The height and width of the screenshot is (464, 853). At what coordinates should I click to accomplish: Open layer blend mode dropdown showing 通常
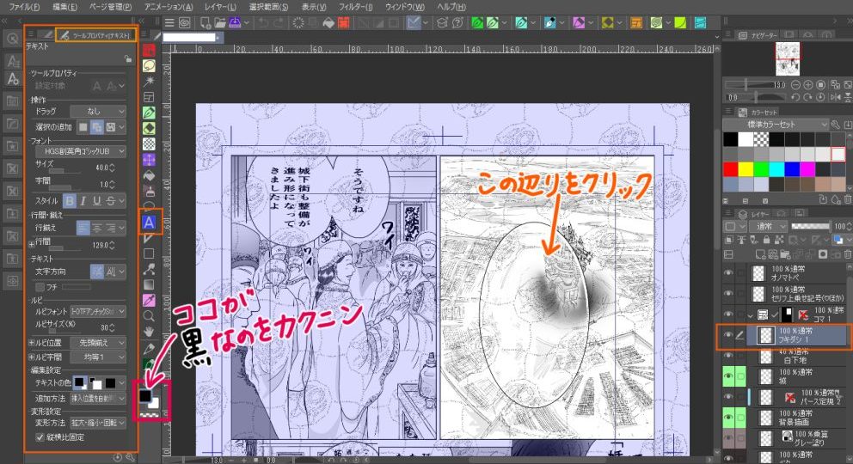point(768,226)
